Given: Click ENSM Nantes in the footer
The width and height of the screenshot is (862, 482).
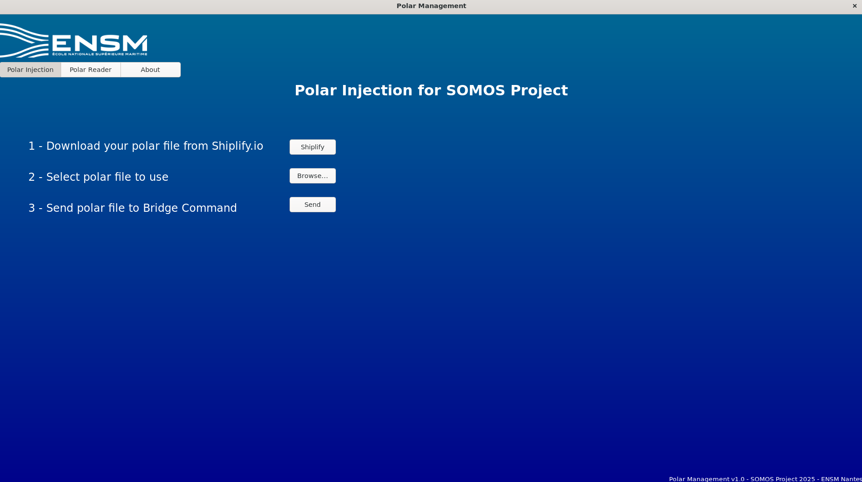Looking at the screenshot, I should [x=841, y=479].
